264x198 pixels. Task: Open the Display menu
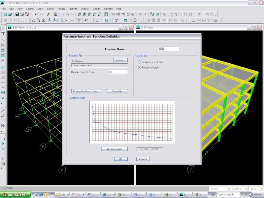85,9
